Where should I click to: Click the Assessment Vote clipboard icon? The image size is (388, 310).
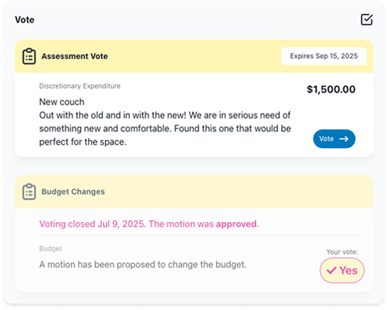[29, 56]
